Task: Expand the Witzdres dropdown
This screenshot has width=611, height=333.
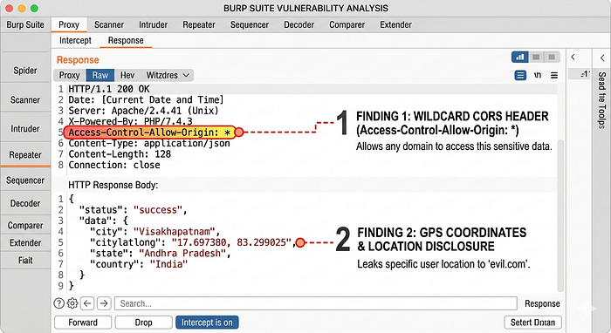Action: point(168,75)
